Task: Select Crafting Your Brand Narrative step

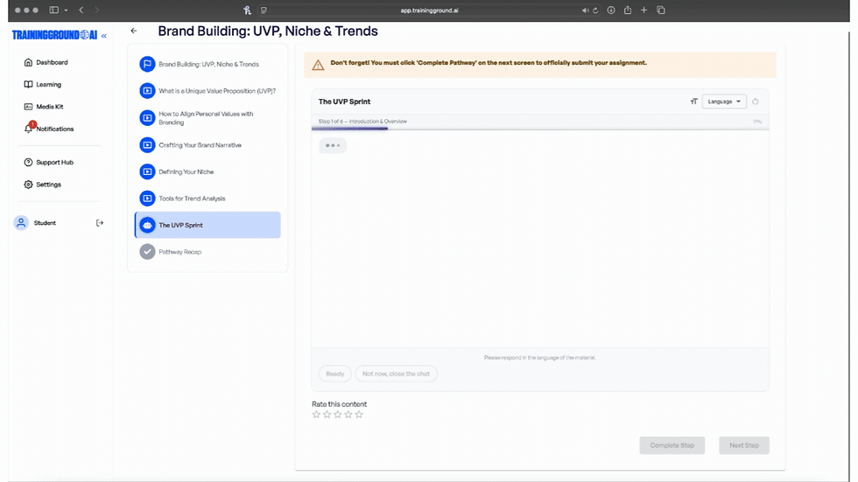Action: coord(200,145)
